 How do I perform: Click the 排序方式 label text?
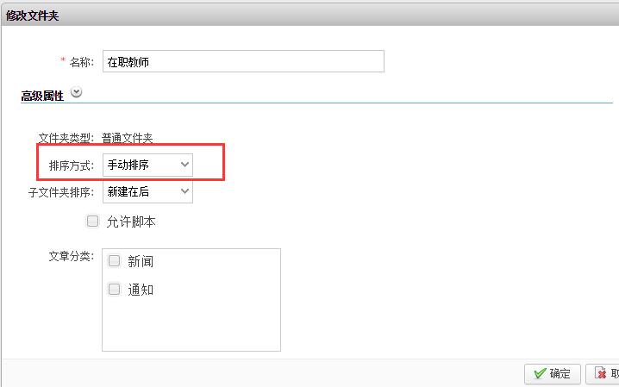[x=72, y=165]
